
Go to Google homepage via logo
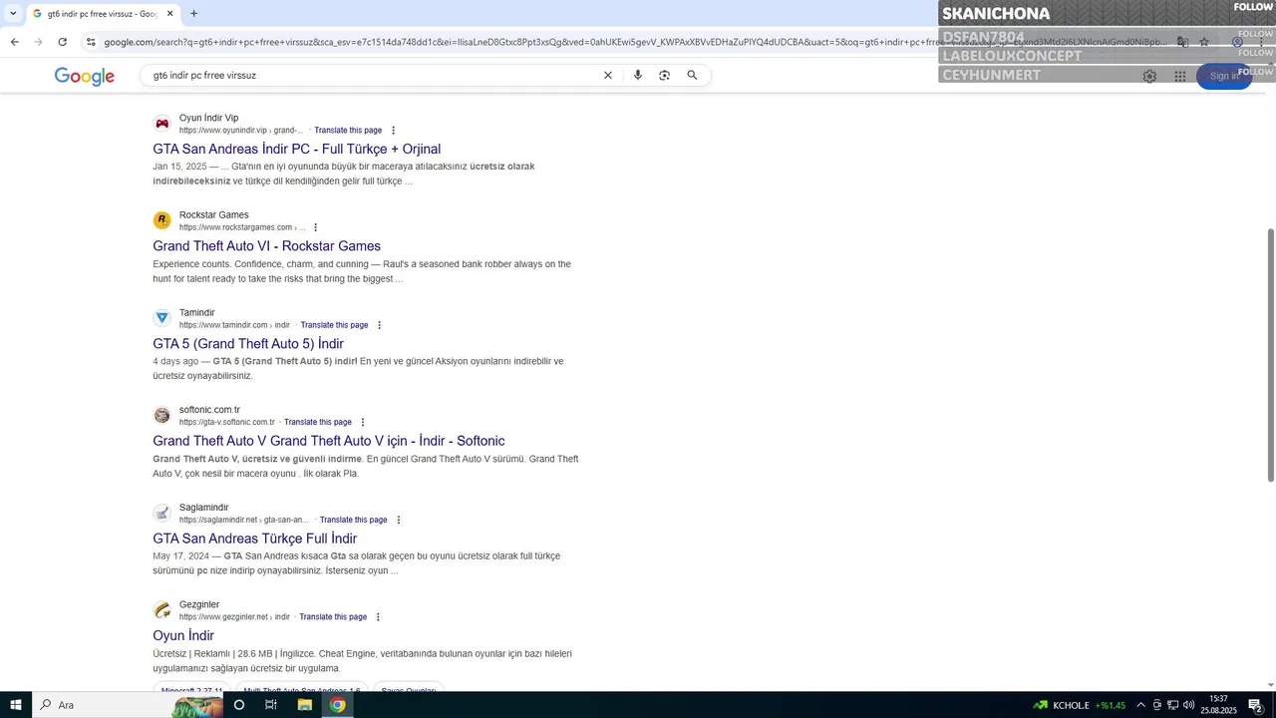pyautogui.click(x=85, y=77)
